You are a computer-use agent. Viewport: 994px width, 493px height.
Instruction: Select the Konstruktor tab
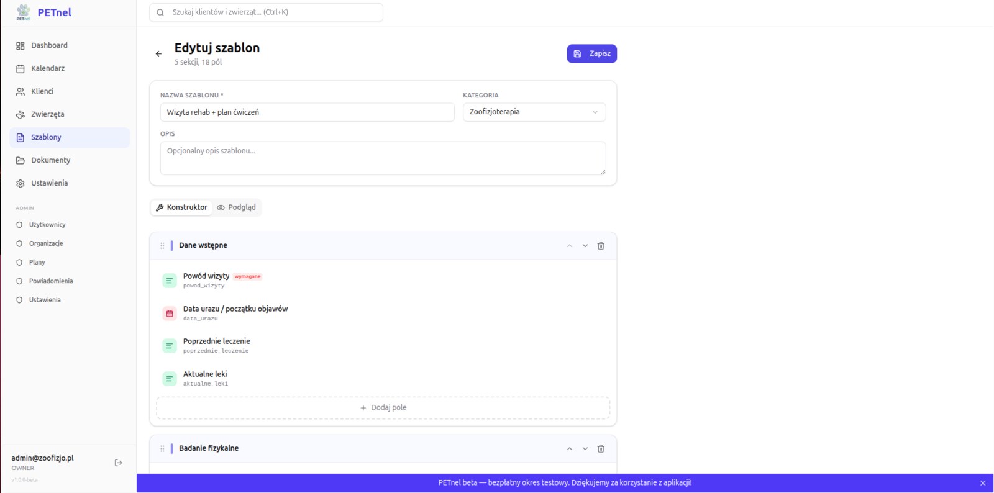[x=181, y=207]
